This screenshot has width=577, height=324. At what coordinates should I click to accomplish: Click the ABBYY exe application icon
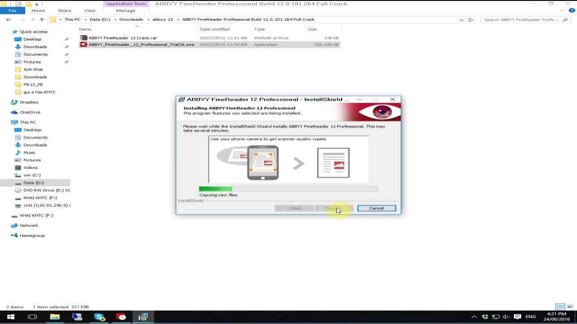[x=83, y=45]
